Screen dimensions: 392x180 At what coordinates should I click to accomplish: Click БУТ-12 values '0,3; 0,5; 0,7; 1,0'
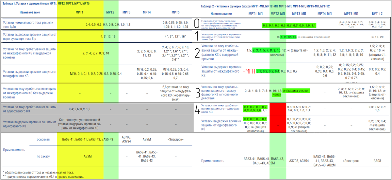click(x=378, y=108)
